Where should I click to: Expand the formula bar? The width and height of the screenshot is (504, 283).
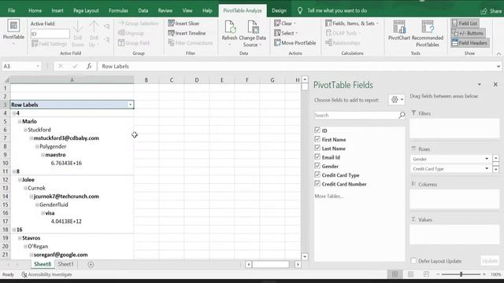point(498,66)
